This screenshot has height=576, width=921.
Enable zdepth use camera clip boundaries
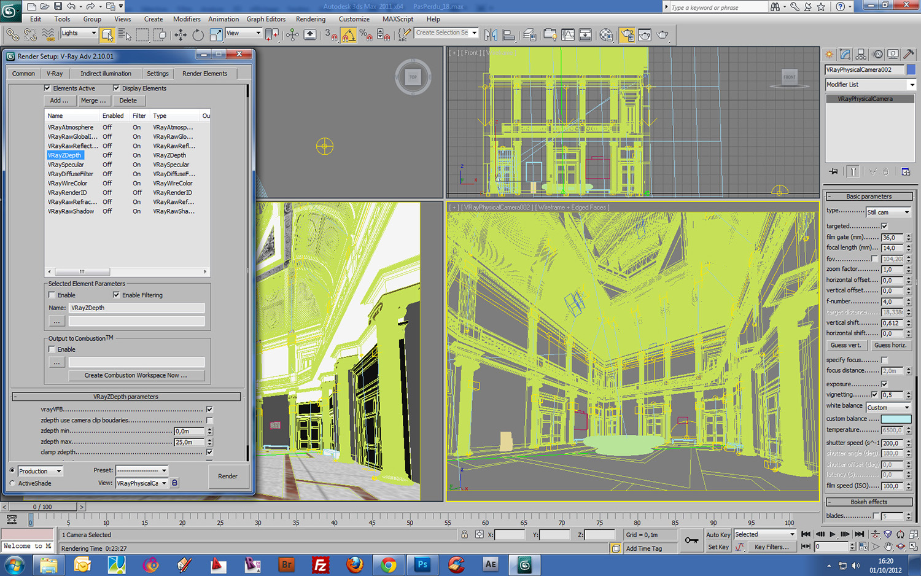point(209,421)
